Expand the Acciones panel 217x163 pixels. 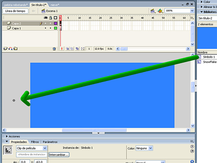pyautogui.click(x=7, y=136)
